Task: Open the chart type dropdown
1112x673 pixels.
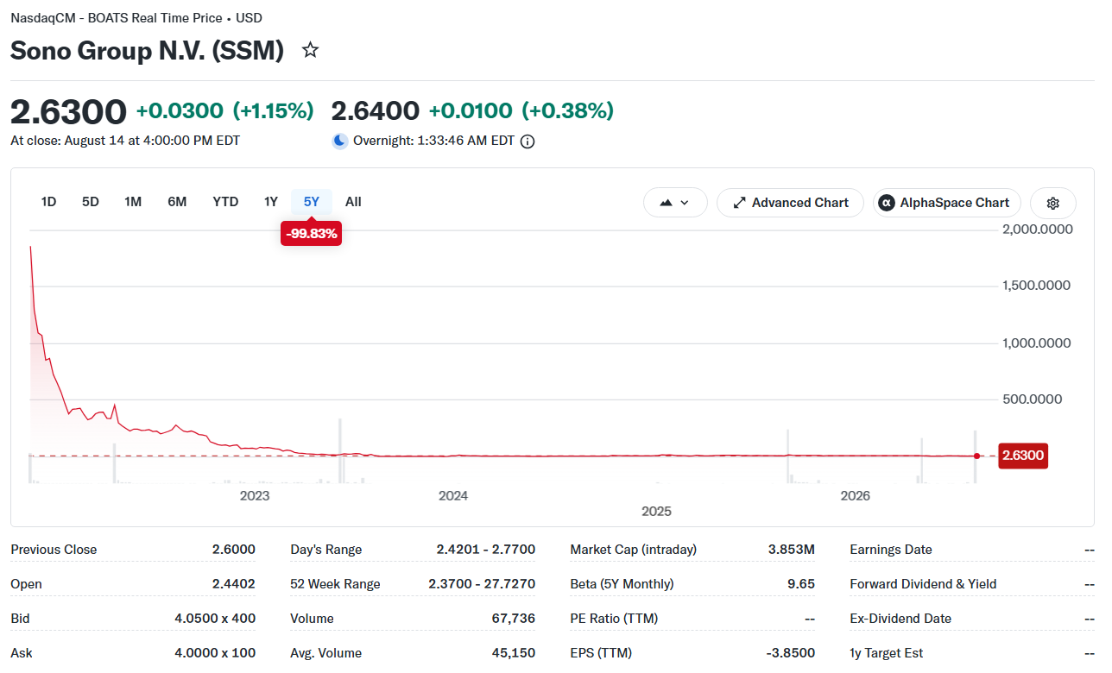Action: pyautogui.click(x=675, y=203)
